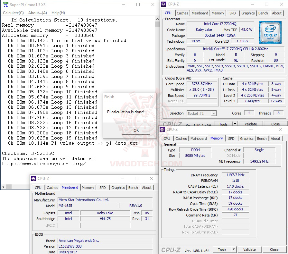
Task: Click the CPU-Z title bar icon of Mainboard window
Action: pyautogui.click(x=33, y=179)
